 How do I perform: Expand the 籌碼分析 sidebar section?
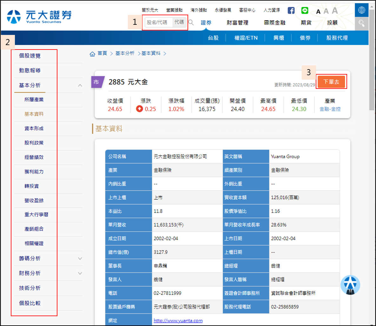(80, 259)
